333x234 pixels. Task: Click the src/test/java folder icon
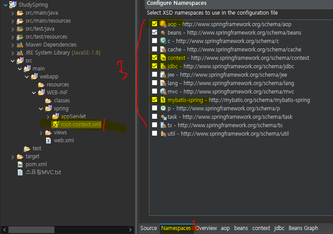pyautogui.click(x=20, y=29)
